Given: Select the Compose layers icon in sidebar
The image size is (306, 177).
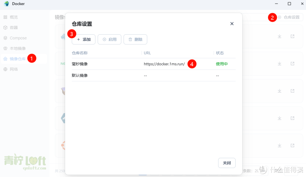Looking at the screenshot, I should click(5, 38).
